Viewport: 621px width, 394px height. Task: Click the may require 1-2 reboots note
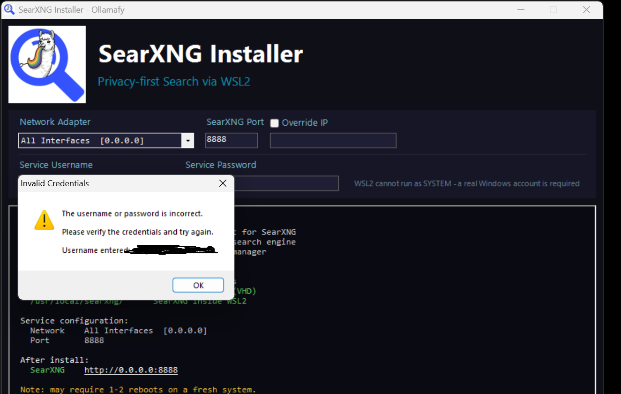tap(138, 390)
